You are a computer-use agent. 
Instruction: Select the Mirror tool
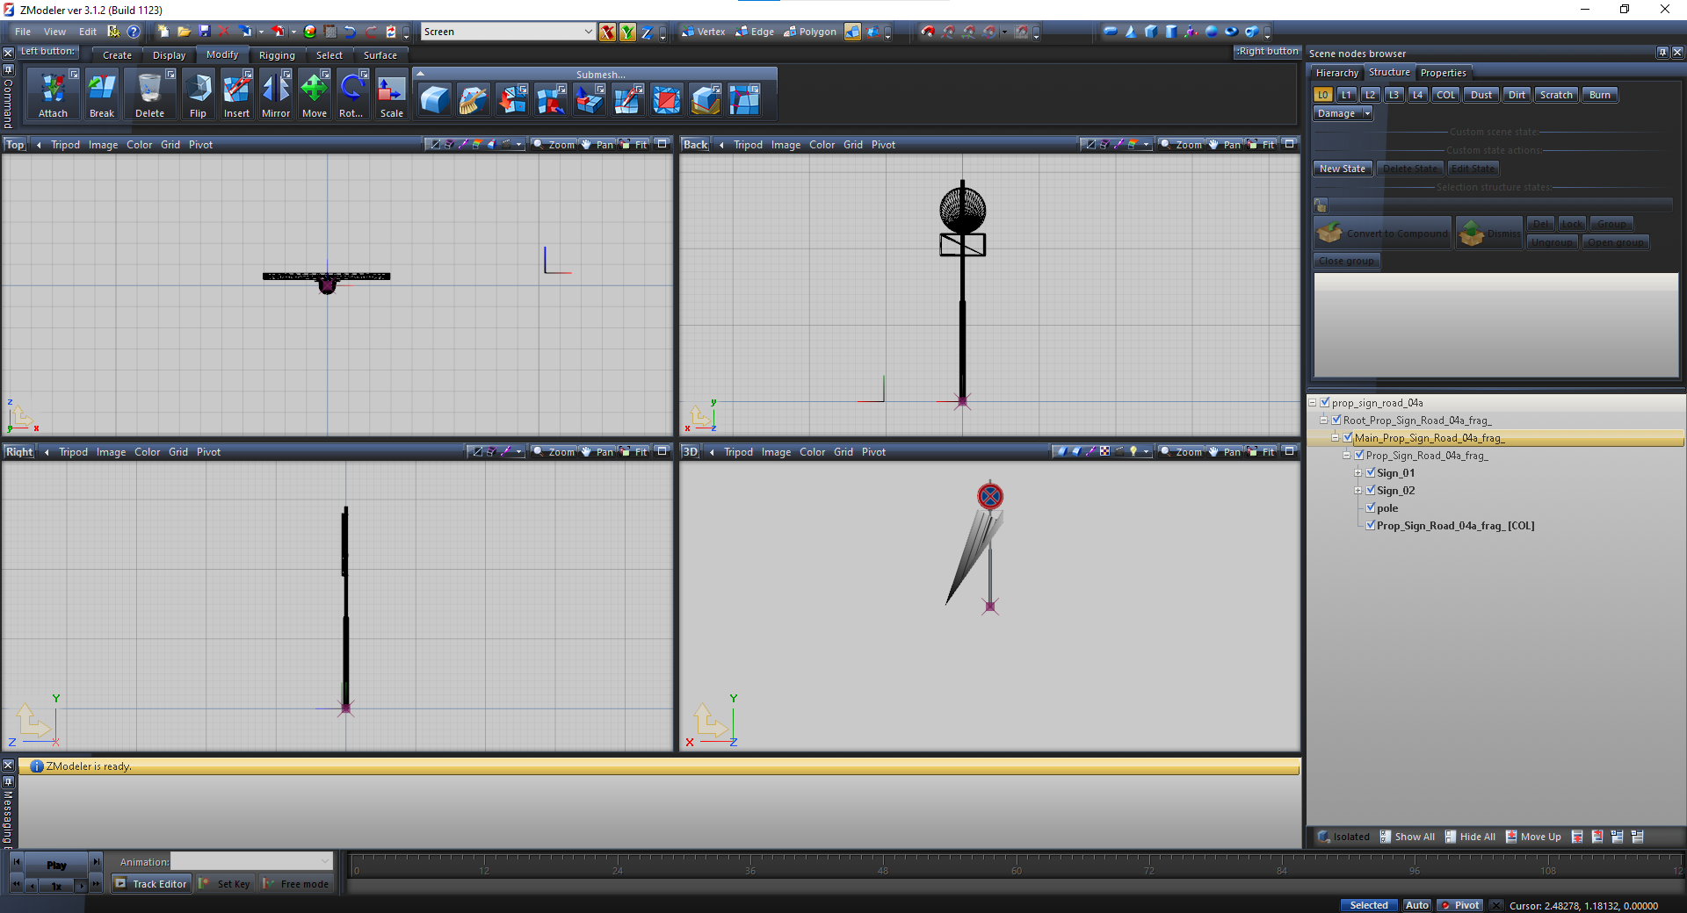[x=276, y=95]
